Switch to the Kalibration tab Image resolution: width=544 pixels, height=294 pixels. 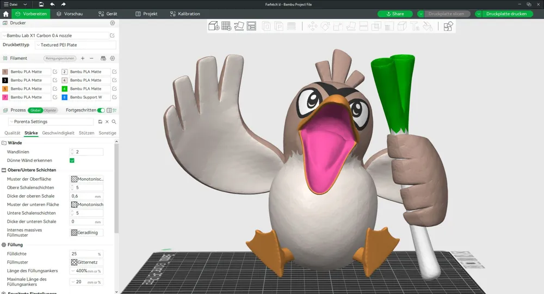click(185, 14)
